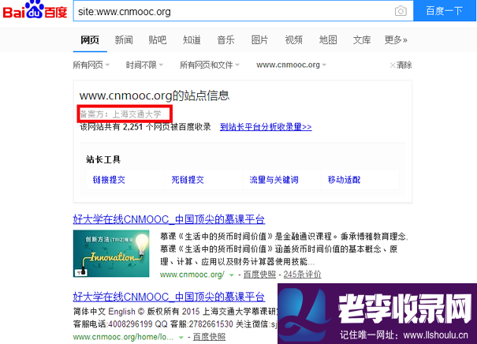Expand arrow beside cnmooc.org/home/lo... URL
The width and height of the screenshot is (477, 344).
(x=181, y=338)
